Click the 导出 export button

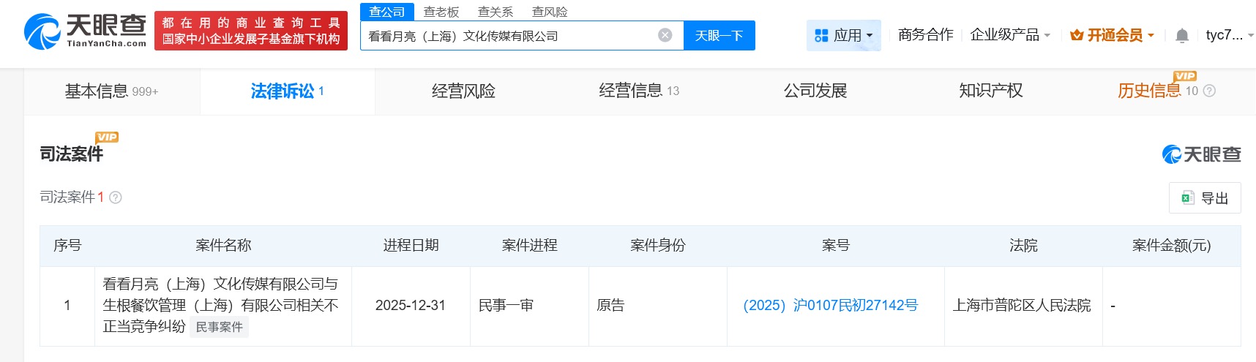point(1205,197)
